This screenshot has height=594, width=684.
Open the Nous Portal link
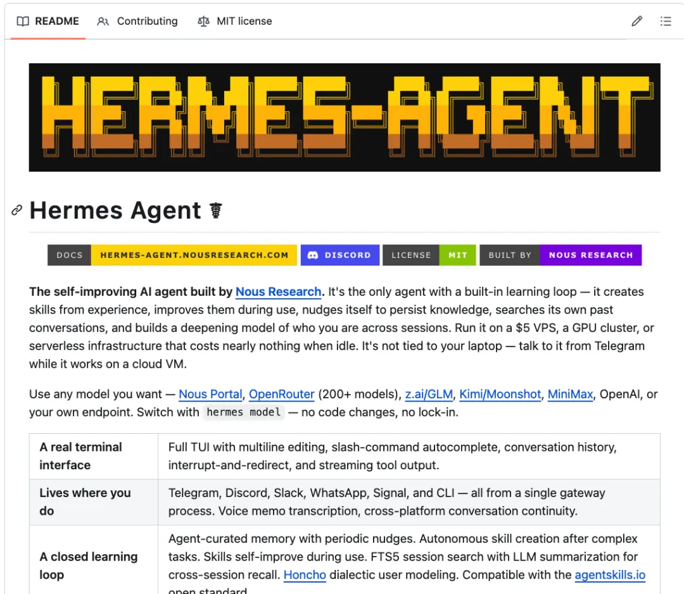point(210,395)
